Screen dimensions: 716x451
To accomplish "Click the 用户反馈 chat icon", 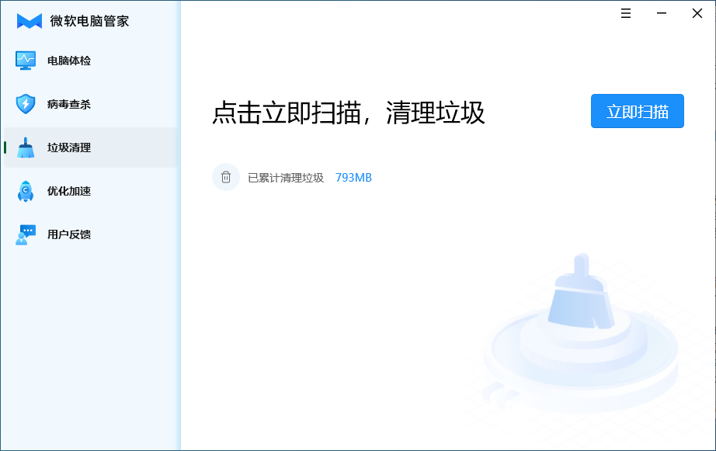I will [x=26, y=234].
